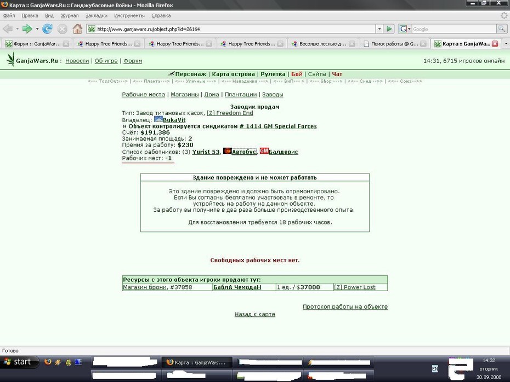The width and height of the screenshot is (510, 382).
Task: Click the search magnifier in Google box
Action: click(x=501, y=29)
